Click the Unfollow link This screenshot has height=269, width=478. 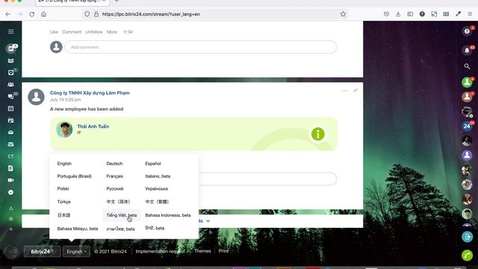[x=94, y=31]
